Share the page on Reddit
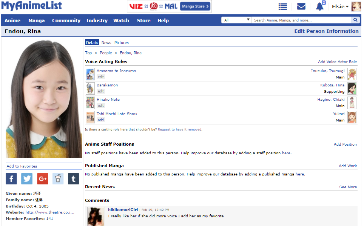 click(58, 178)
